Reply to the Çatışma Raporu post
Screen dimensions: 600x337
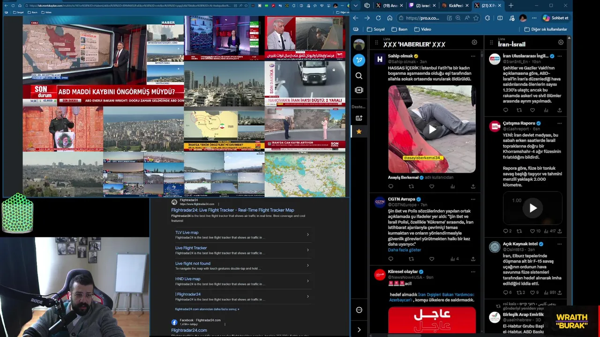(506, 231)
